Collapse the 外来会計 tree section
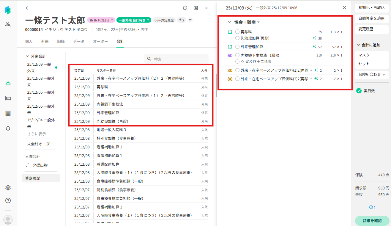The height and width of the screenshot is (226, 391). (28, 56)
